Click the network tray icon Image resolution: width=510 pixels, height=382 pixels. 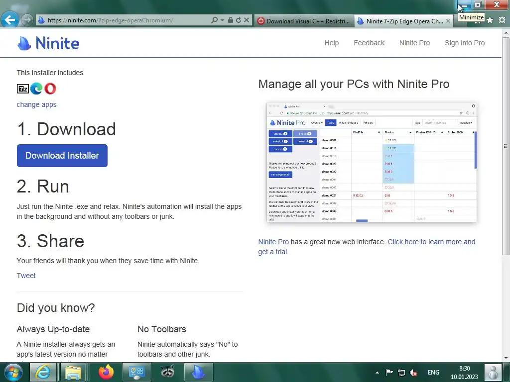[x=401, y=373]
